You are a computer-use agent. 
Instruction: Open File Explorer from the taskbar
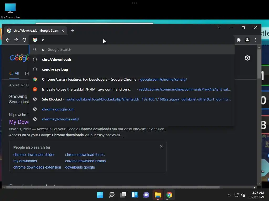(x=158, y=195)
